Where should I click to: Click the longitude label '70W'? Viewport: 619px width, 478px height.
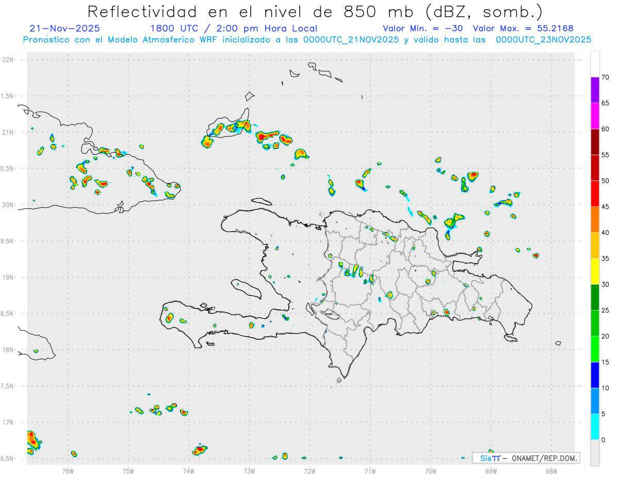click(x=431, y=471)
